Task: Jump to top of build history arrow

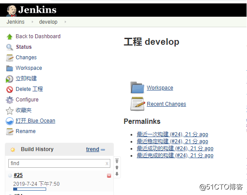Action: [117, 161]
